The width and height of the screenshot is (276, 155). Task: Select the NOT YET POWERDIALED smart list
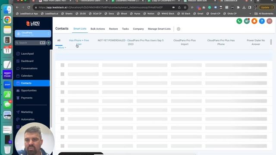130,42
